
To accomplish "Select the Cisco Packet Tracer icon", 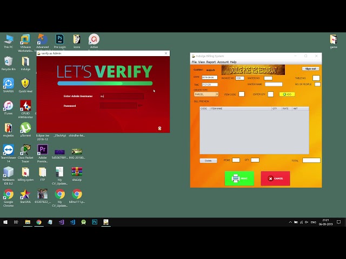I will pyautogui.click(x=25, y=154).
